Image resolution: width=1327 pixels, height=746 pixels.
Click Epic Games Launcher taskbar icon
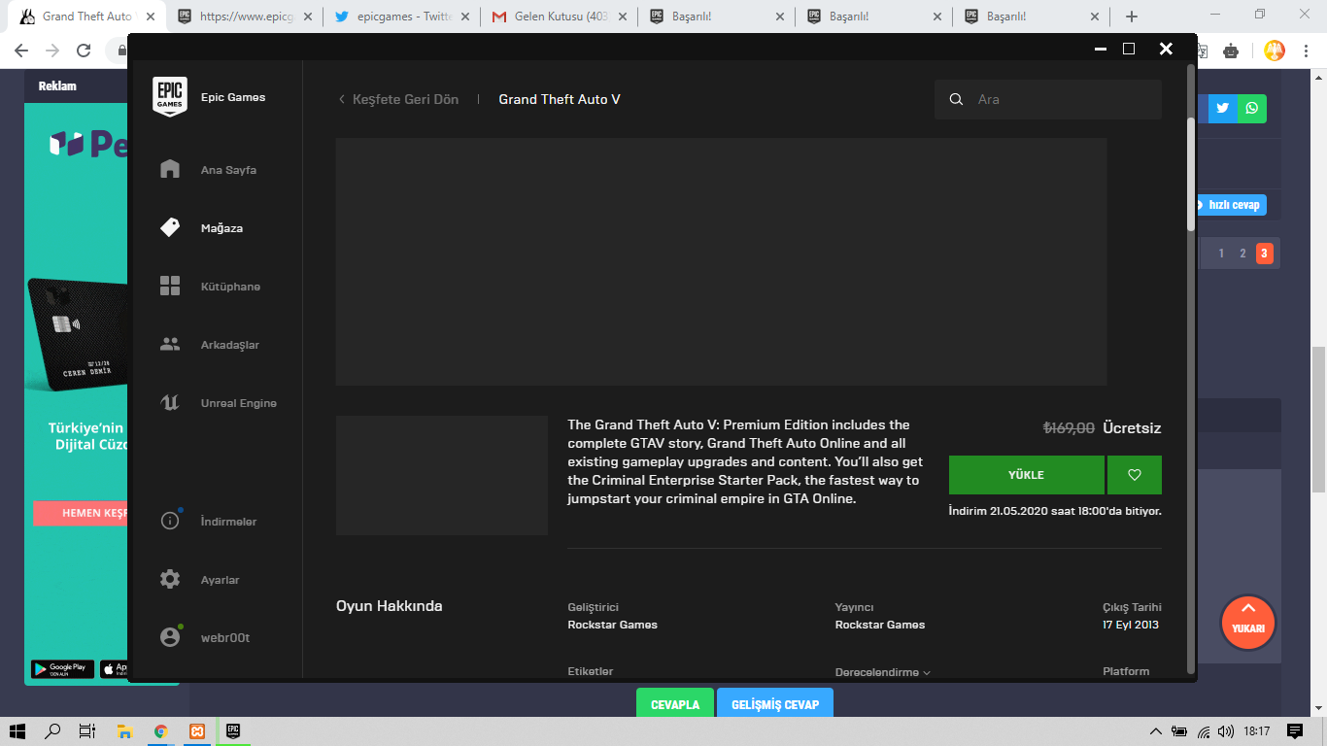(x=233, y=731)
